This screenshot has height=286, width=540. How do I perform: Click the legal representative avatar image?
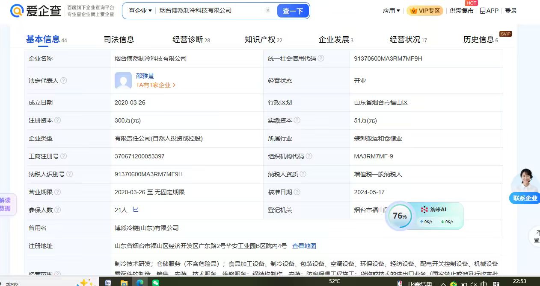(123, 81)
